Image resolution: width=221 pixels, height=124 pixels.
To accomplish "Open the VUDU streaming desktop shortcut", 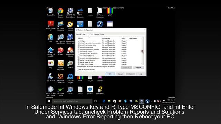I will 80,13.
